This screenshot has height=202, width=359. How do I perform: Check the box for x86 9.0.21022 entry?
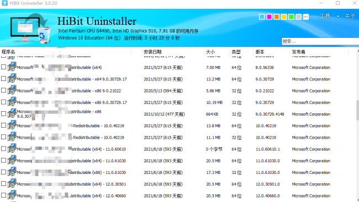(x=3, y=90)
